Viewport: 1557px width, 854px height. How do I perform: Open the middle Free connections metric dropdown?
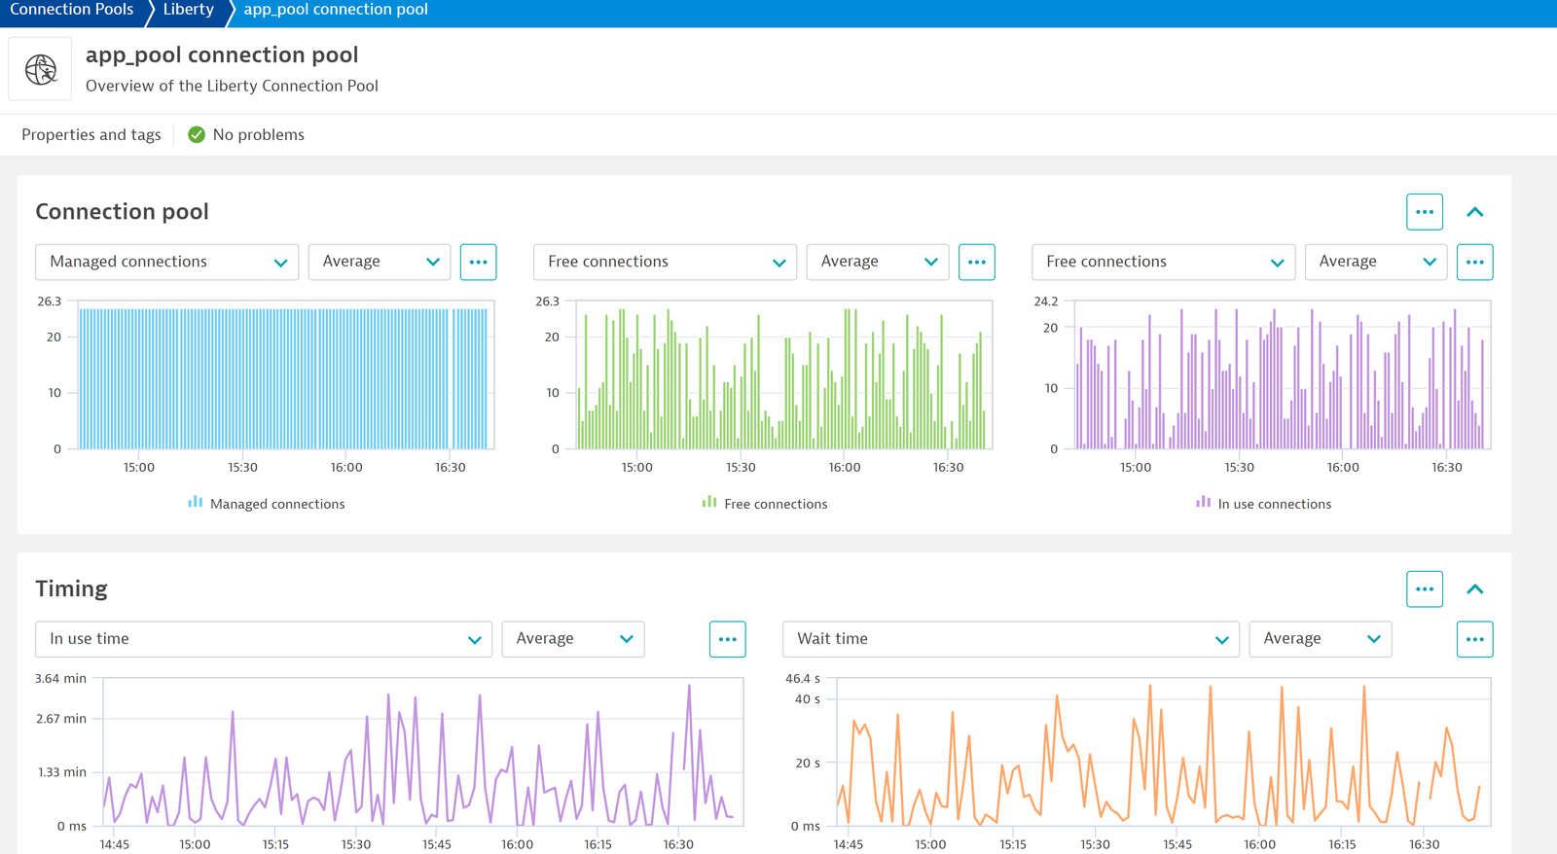click(666, 262)
